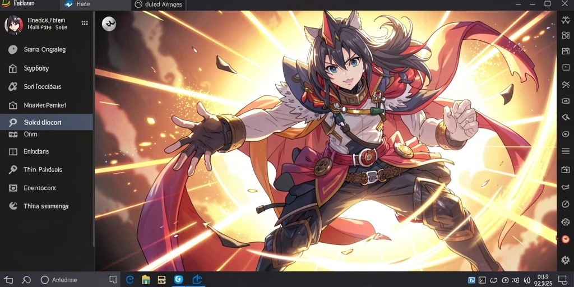Click the red record button in right toolbar
The width and height of the screenshot is (574, 287).
click(x=566, y=239)
